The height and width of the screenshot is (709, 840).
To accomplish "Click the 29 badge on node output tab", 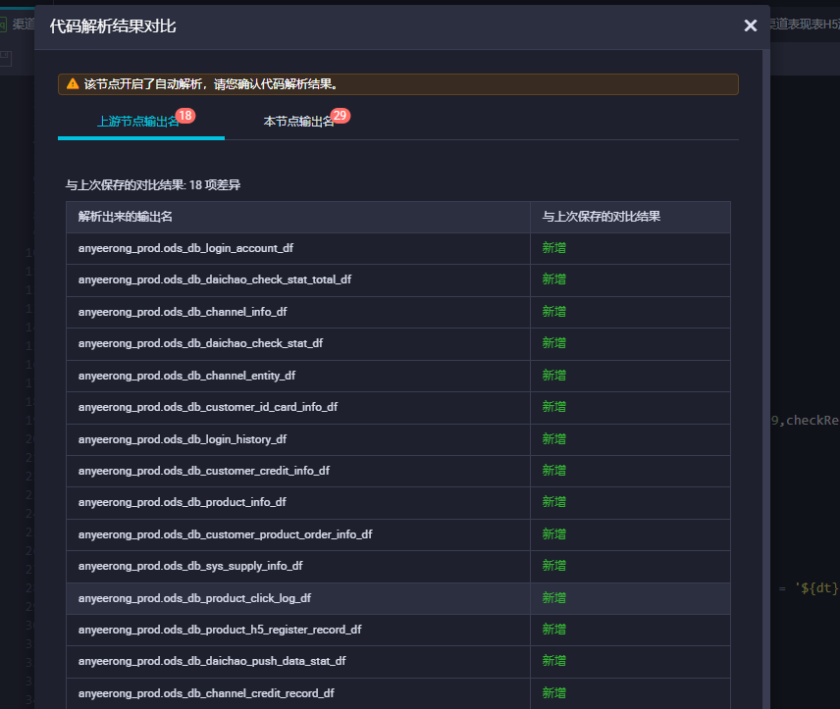I will 341,116.
